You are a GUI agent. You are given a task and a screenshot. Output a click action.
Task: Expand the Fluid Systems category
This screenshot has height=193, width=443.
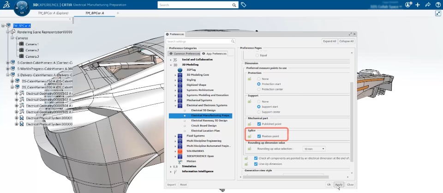click(175, 136)
